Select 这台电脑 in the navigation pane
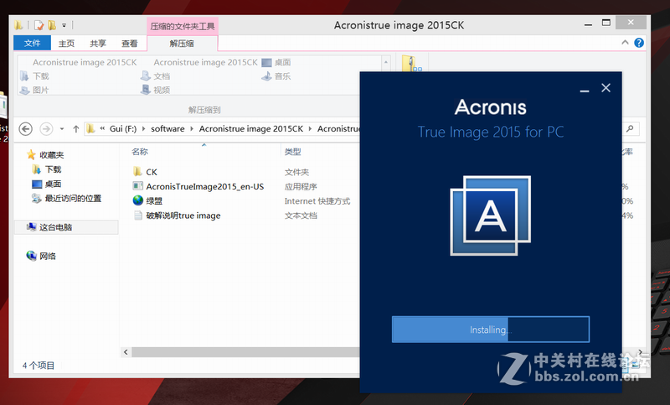The width and height of the screenshot is (670, 405). click(55, 227)
